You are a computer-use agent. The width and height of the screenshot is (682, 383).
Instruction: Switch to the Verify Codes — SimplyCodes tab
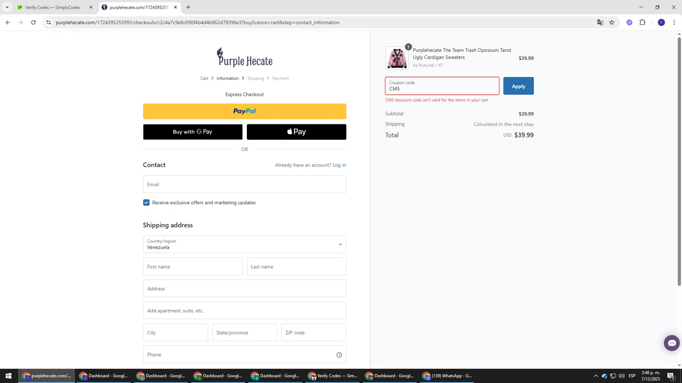52,7
